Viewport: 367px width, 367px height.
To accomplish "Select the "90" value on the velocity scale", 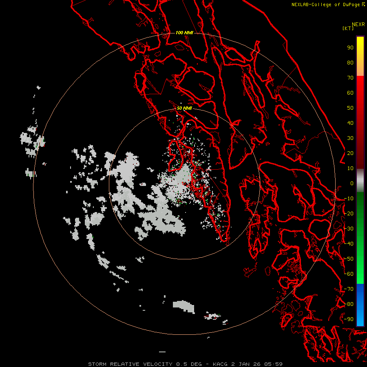I will point(350,48).
